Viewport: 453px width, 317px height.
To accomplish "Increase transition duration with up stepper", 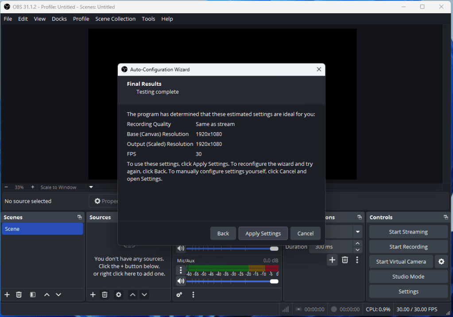I will coord(357,244).
